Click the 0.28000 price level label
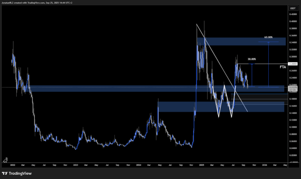301x179 pixels. [x=293, y=64]
